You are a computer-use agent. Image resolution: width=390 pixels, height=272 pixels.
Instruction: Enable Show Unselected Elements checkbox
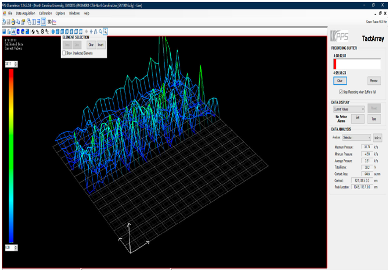[x=64, y=53]
